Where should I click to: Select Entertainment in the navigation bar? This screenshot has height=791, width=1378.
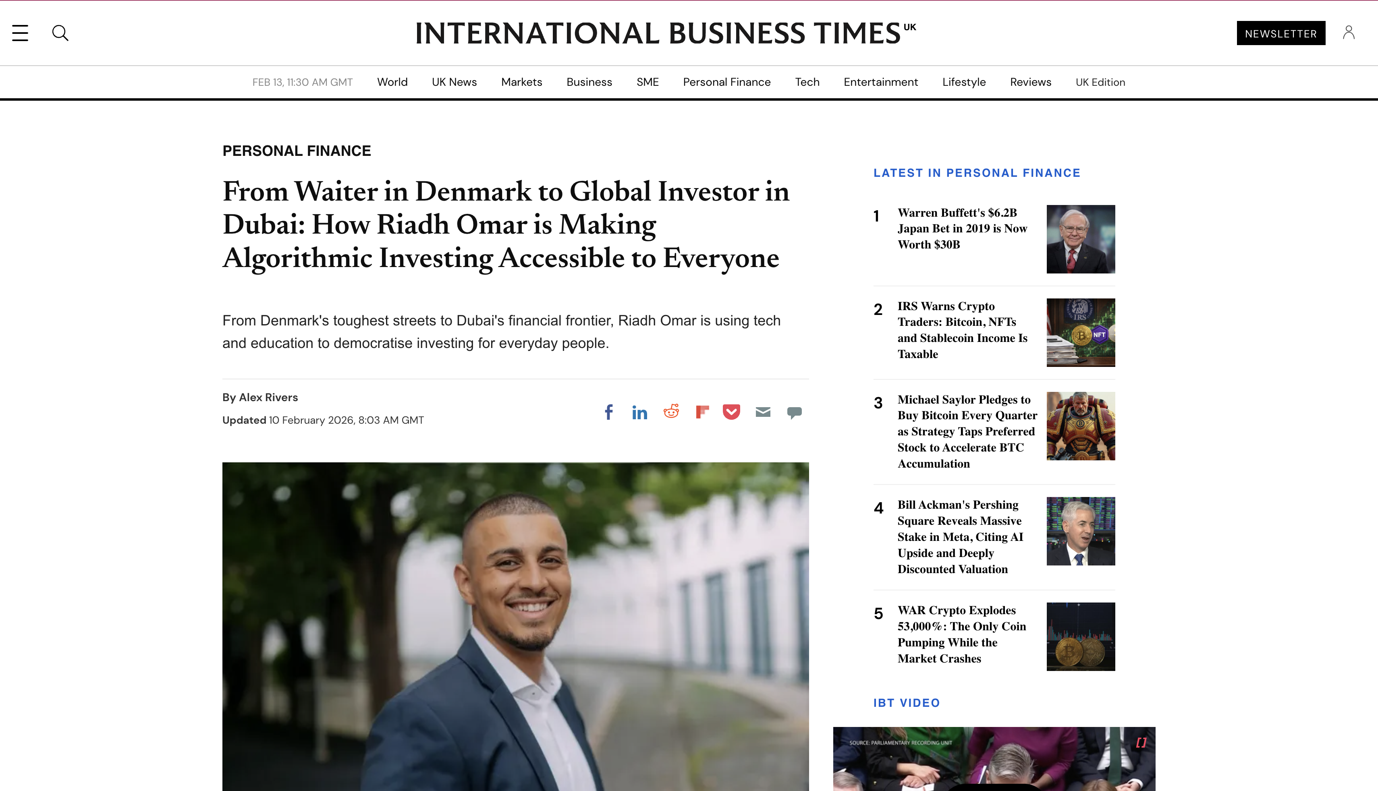tap(880, 82)
